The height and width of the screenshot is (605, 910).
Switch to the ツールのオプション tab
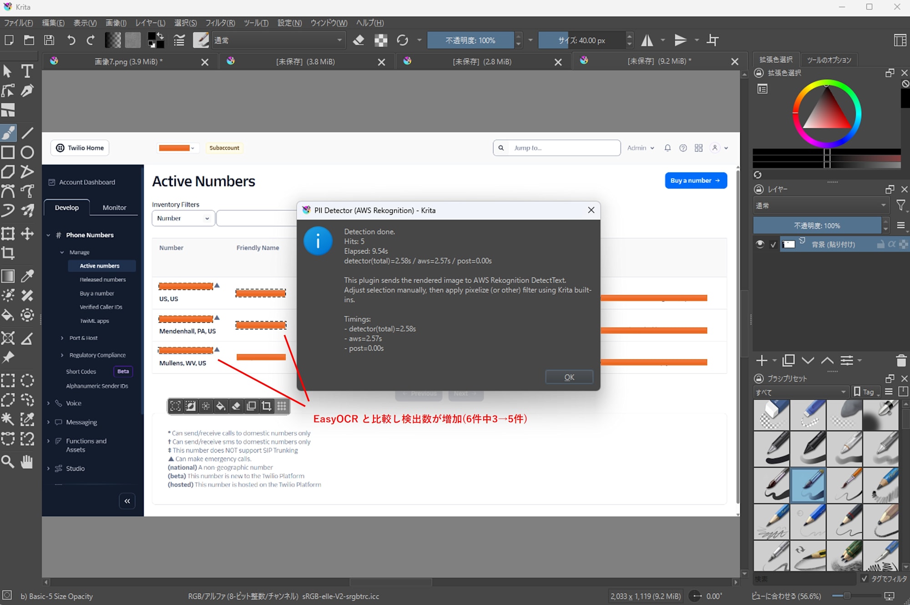829,59
